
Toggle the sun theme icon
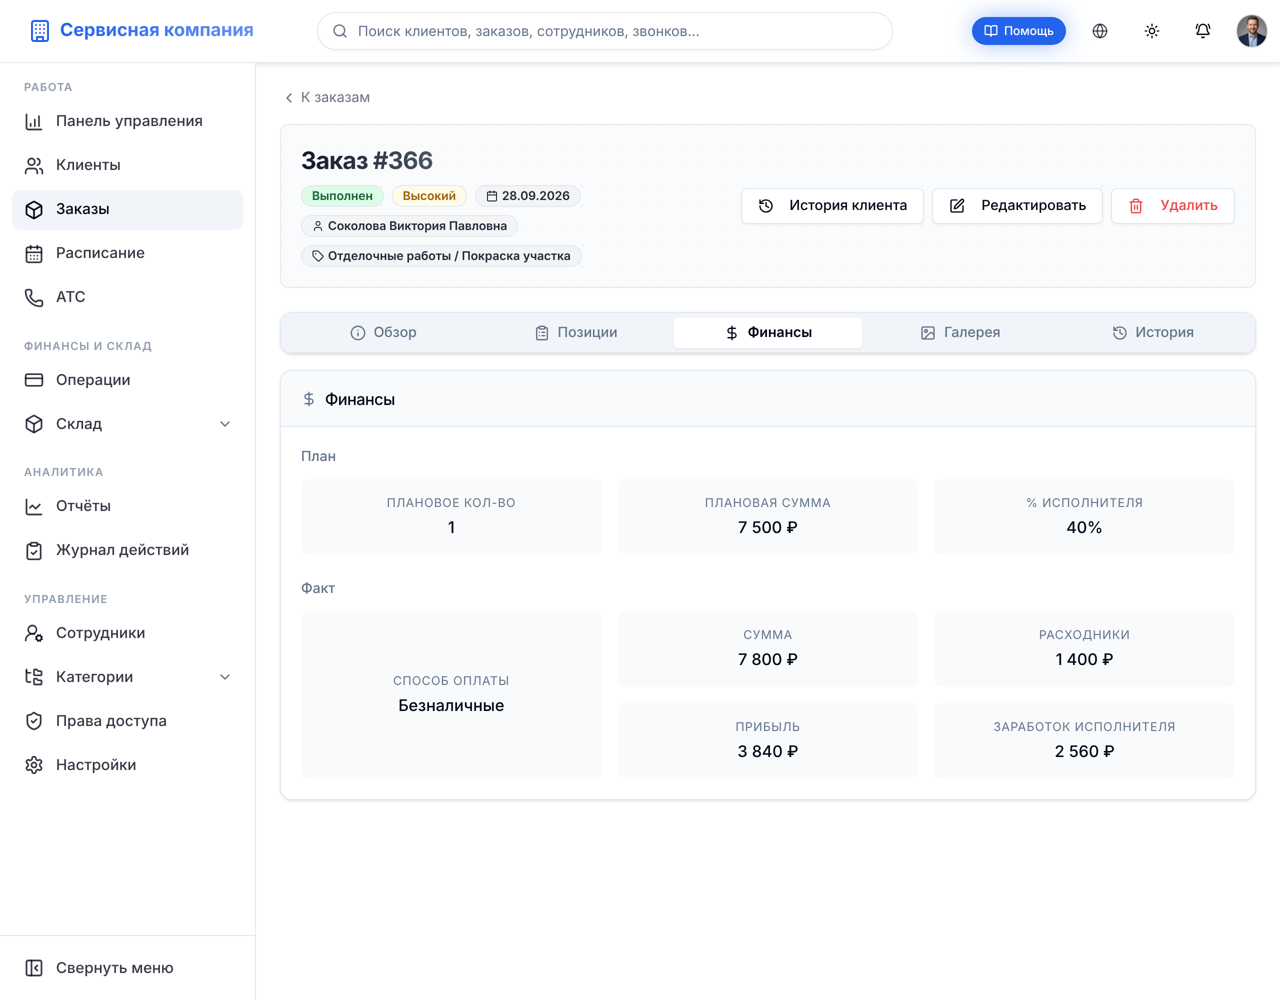[x=1151, y=30]
